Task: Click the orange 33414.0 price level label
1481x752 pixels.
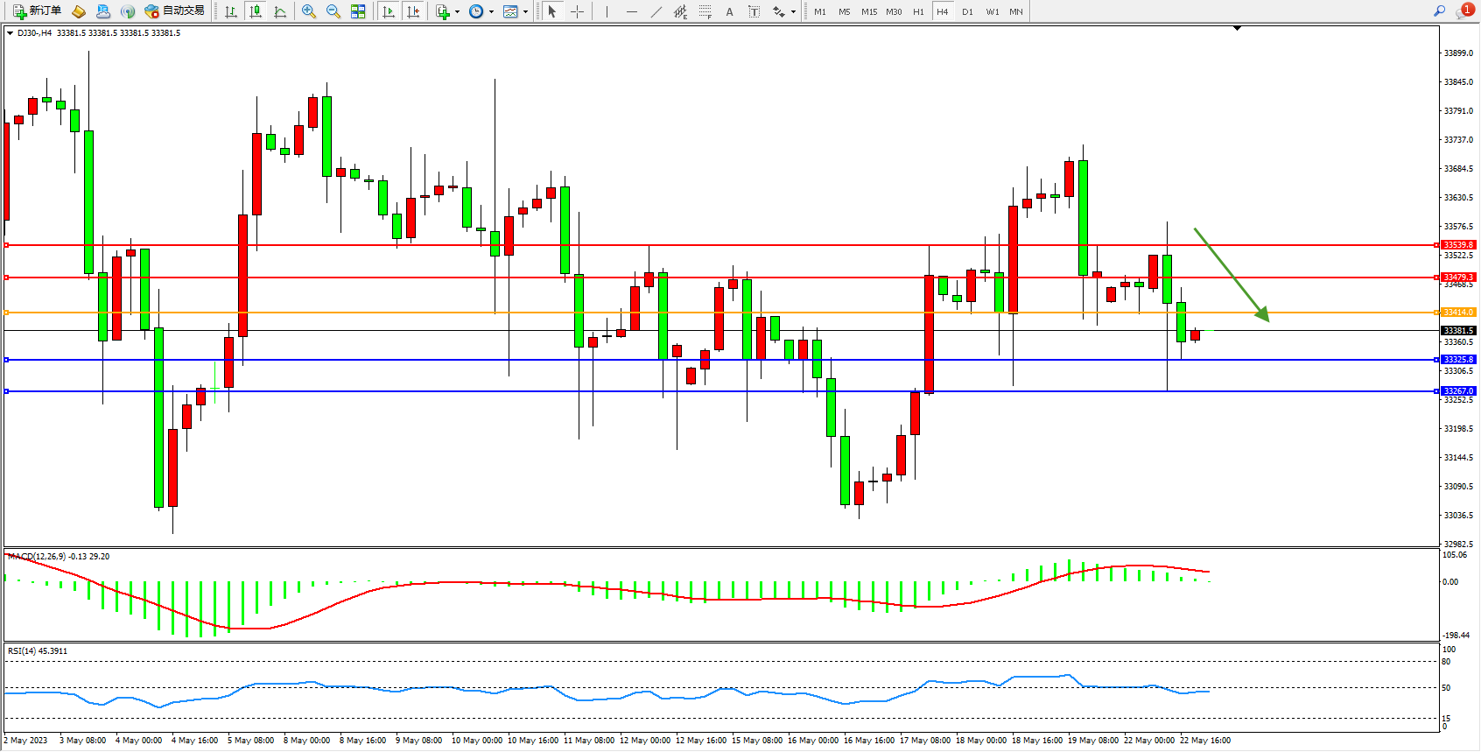Action: [1458, 313]
